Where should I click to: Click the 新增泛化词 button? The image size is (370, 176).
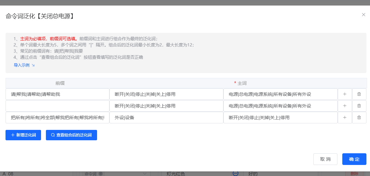click(x=23, y=135)
